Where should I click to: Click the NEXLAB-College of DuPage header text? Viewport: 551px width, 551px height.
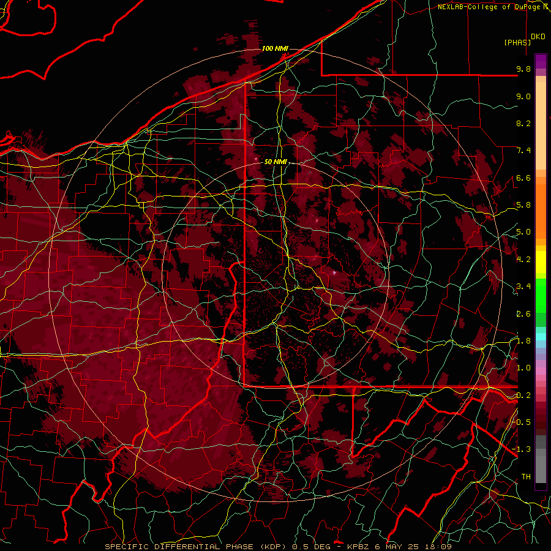[492, 7]
